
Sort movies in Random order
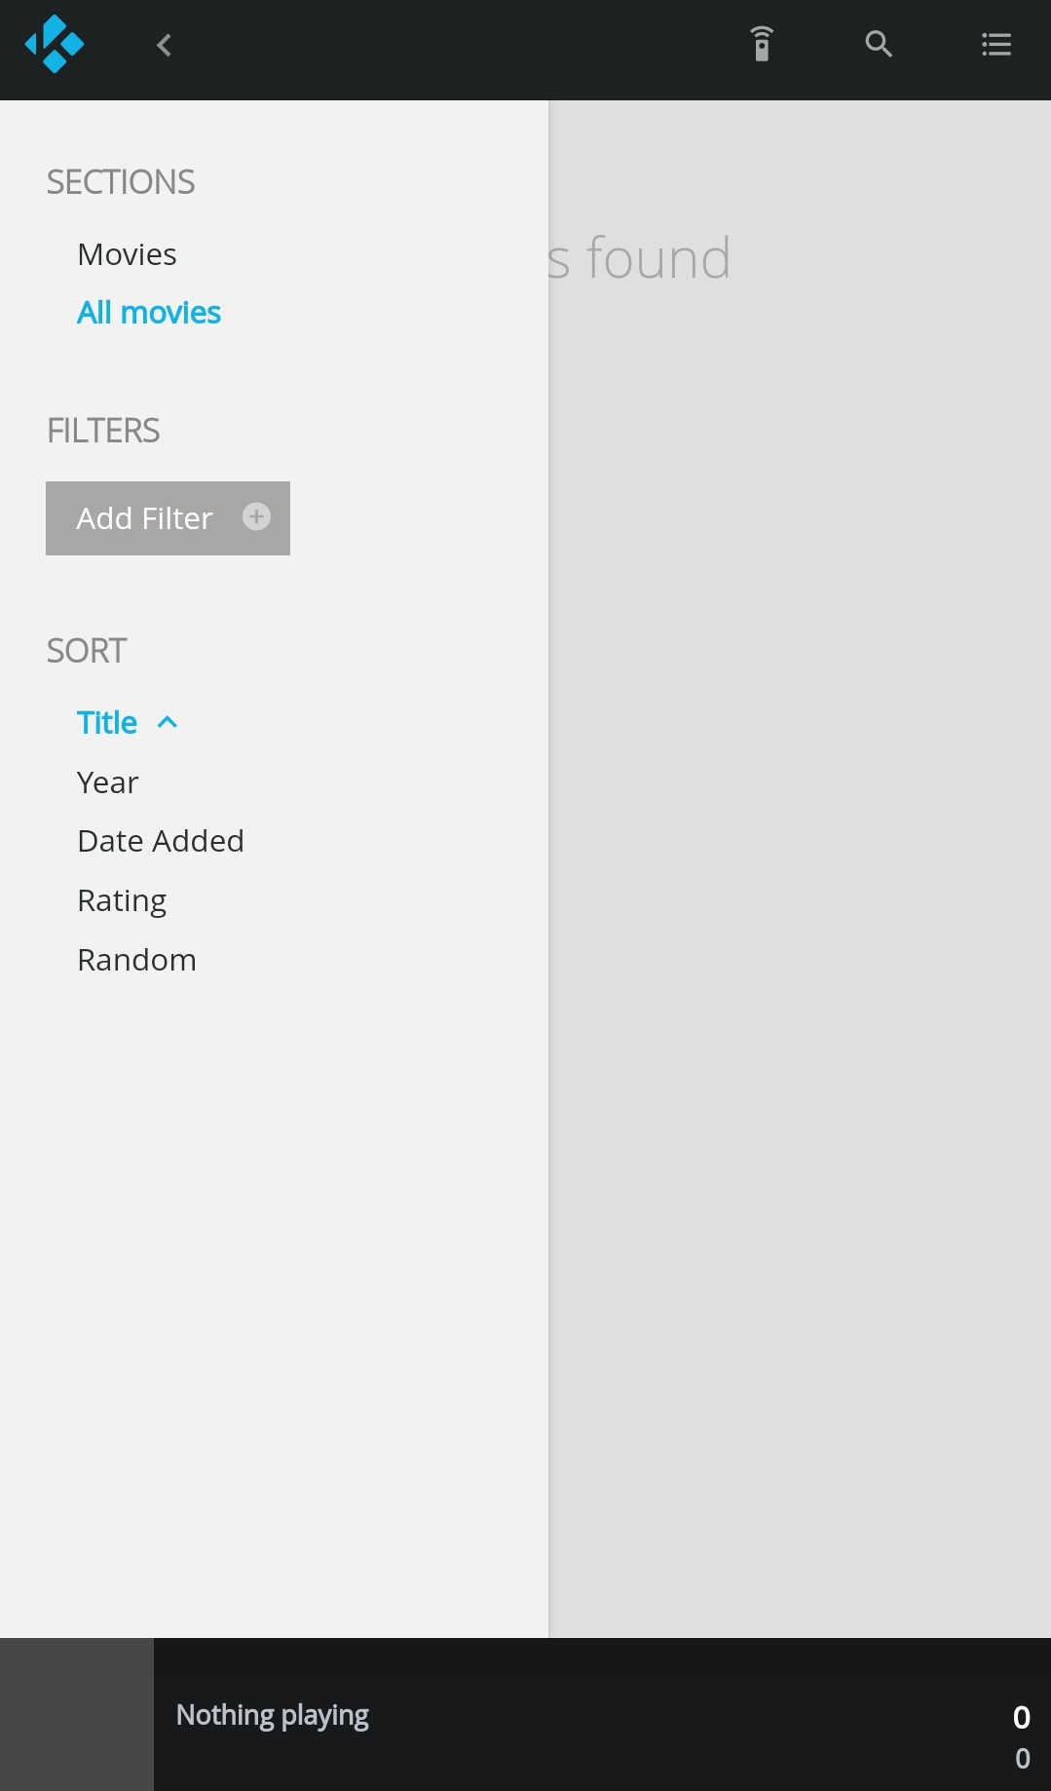pyautogui.click(x=136, y=960)
